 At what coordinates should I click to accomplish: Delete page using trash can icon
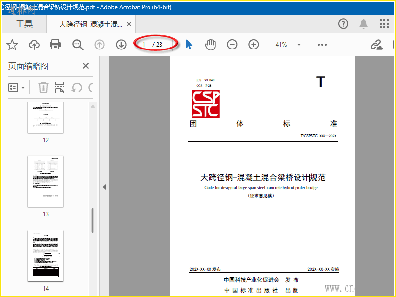click(x=43, y=88)
